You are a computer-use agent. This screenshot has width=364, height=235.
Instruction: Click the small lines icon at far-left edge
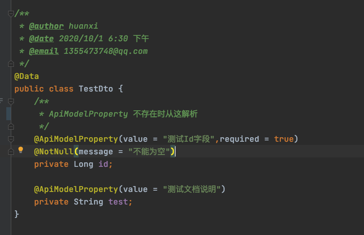[1, 100]
